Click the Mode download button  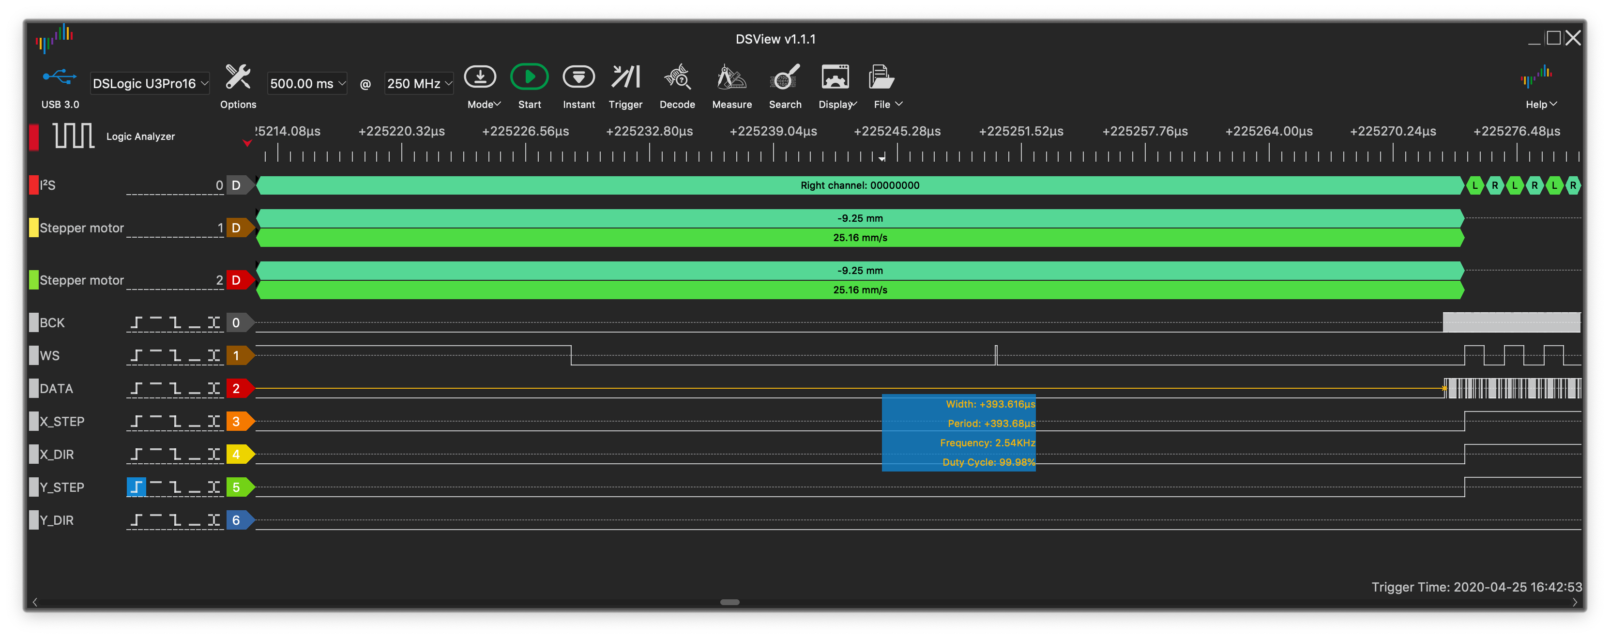(x=480, y=77)
